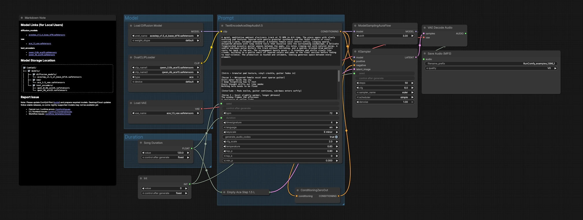
Task: Open the ComfyUI_frontend/issues link
Action: click(x=60, y=112)
